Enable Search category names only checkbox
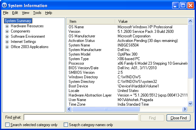The image size is (196, 130). [66, 125]
